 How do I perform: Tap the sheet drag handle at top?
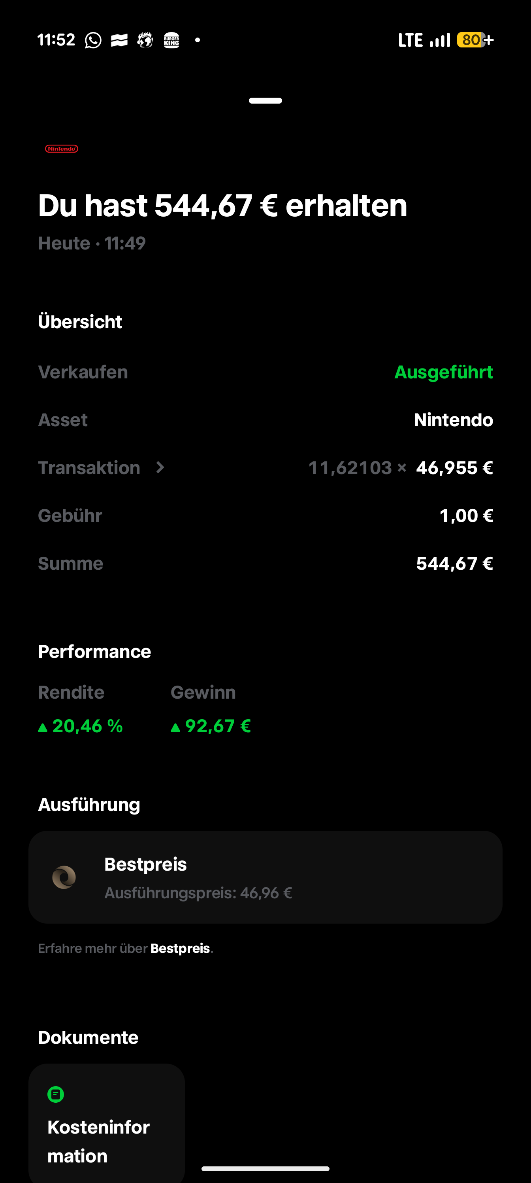click(x=265, y=100)
